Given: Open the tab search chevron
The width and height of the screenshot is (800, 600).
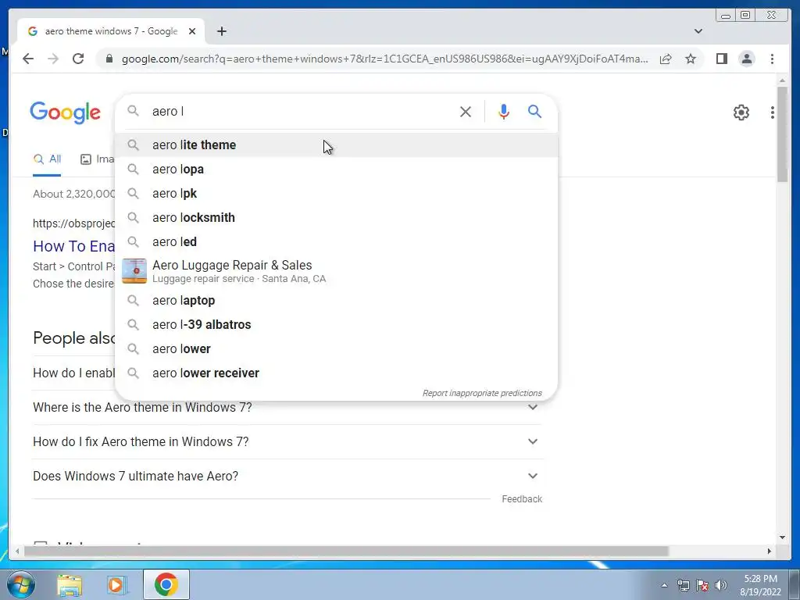Looking at the screenshot, I should click(x=698, y=31).
